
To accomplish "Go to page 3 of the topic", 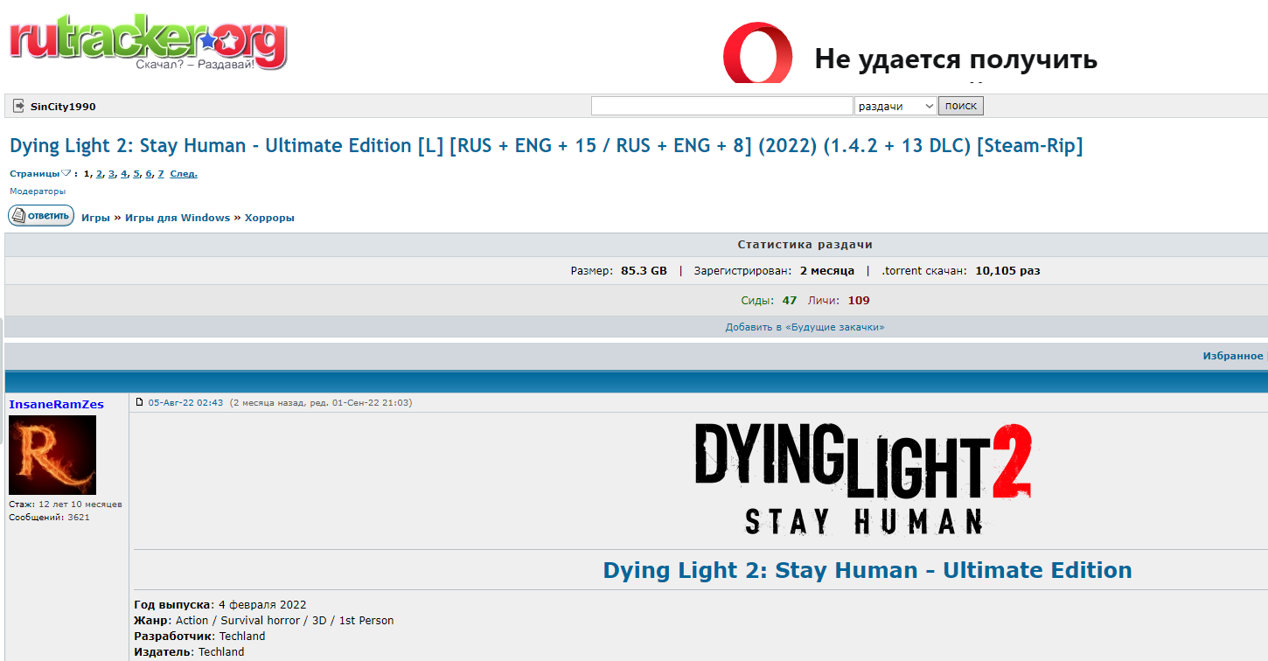I will point(112,174).
